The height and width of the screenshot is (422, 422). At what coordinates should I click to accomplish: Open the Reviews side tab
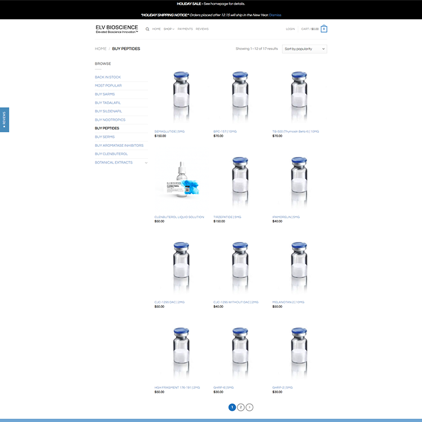coord(5,119)
